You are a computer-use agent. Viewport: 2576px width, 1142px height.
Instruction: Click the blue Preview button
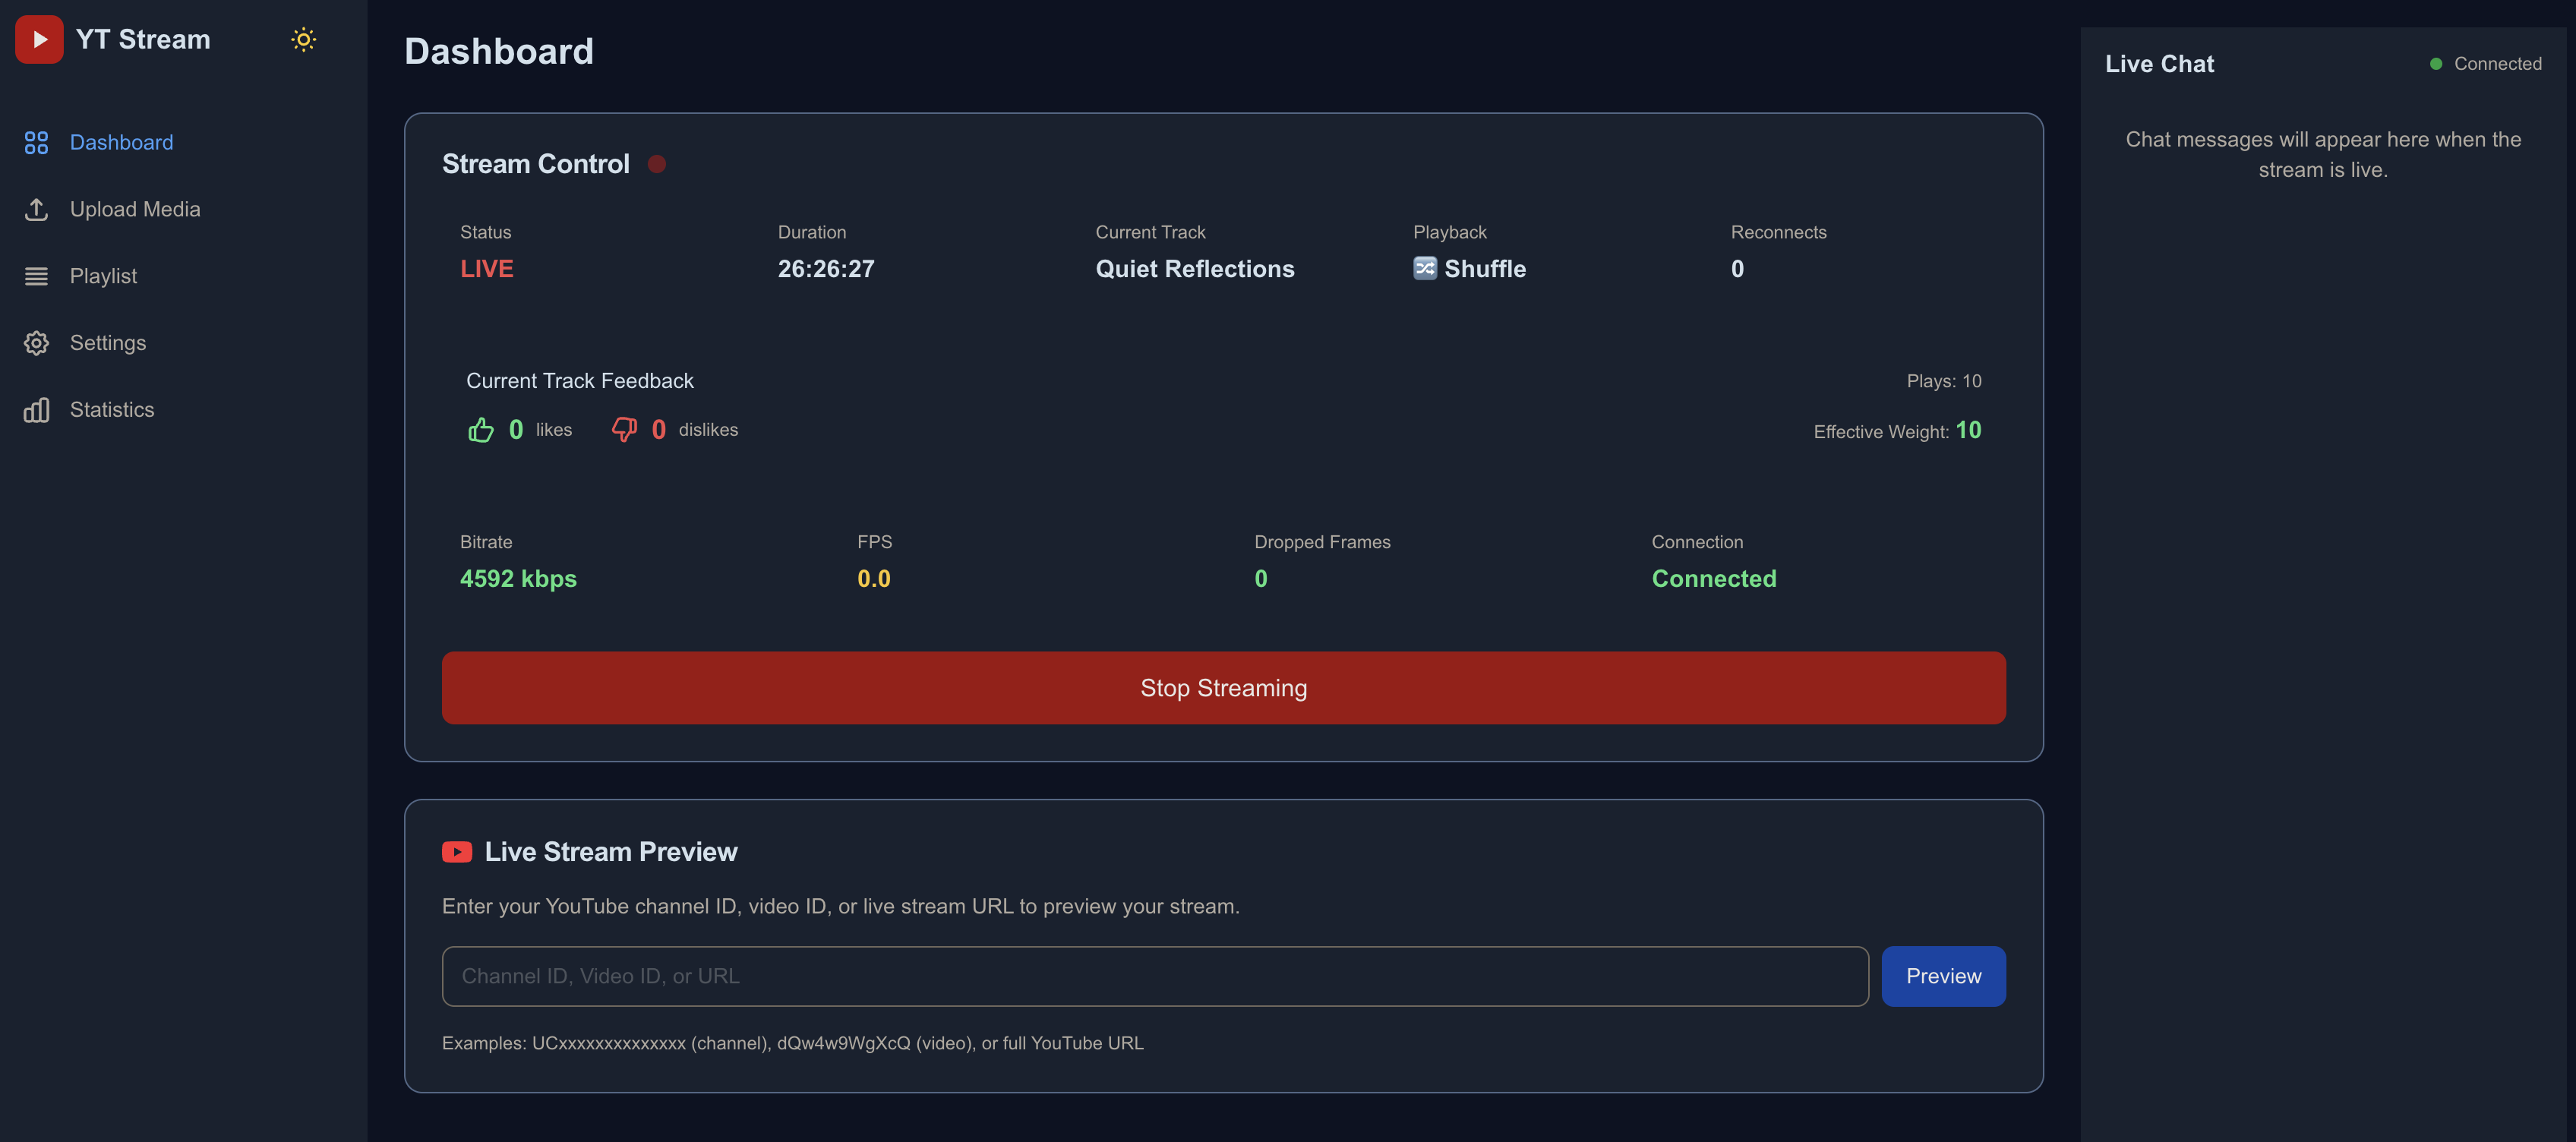tap(1942, 976)
